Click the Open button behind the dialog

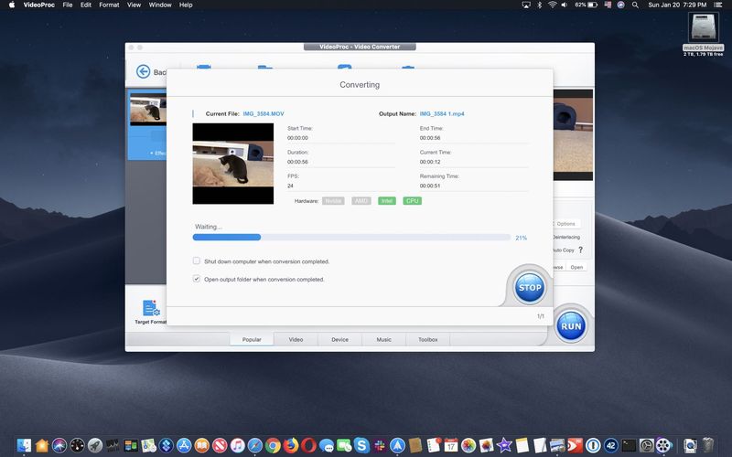coord(576,267)
